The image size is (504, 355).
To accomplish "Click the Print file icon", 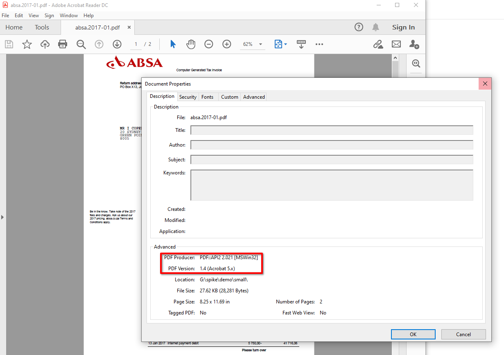I will click(63, 44).
